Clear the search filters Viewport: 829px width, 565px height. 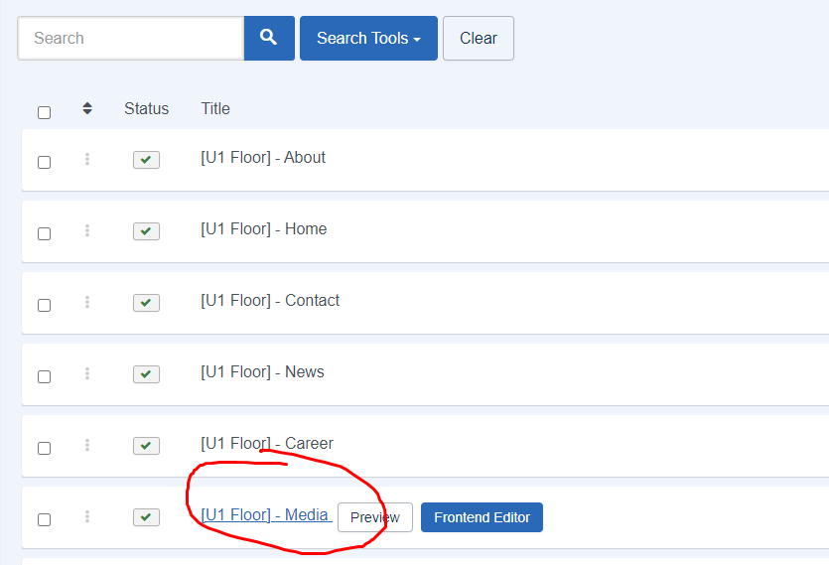(x=479, y=38)
